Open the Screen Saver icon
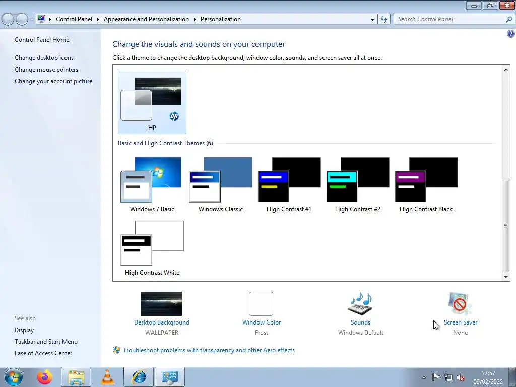The image size is (516, 387). pos(460,304)
